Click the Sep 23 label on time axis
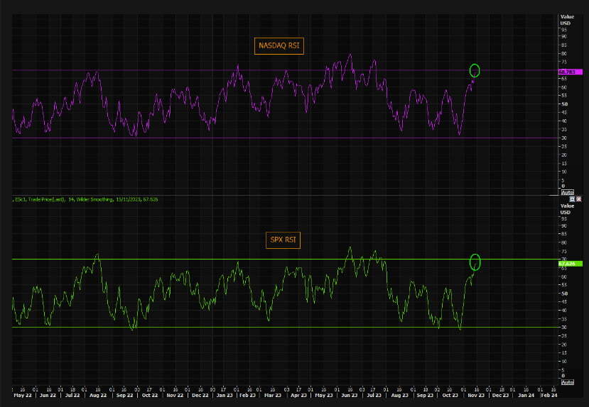The height and width of the screenshot is (407, 589). (x=425, y=396)
